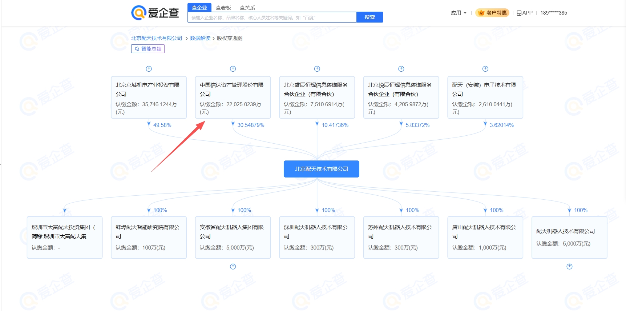The image size is (626, 311).
Task: Switch to the 查老板 tab
Action: [x=223, y=8]
